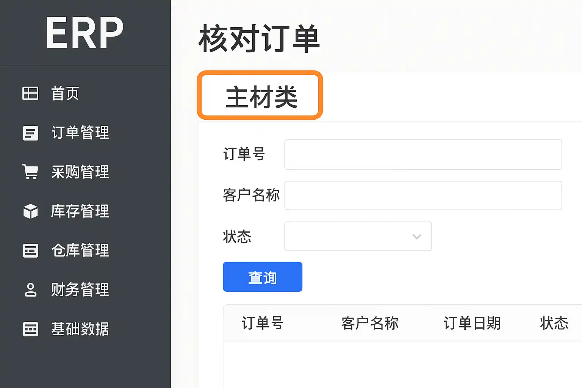This screenshot has width=582, height=388.
Task: Click the 订单管理 document icon
Action: point(30,133)
